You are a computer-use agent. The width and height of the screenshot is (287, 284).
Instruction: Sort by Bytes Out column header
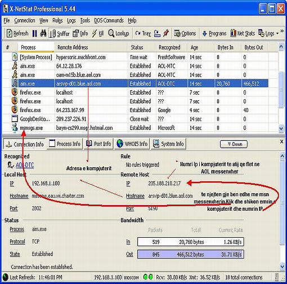pyautogui.click(x=254, y=47)
